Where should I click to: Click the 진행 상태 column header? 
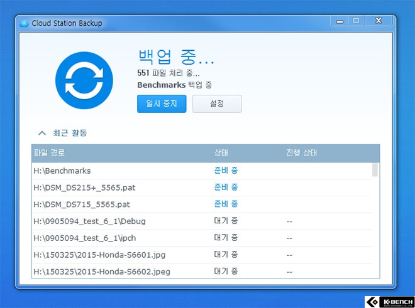point(301,152)
